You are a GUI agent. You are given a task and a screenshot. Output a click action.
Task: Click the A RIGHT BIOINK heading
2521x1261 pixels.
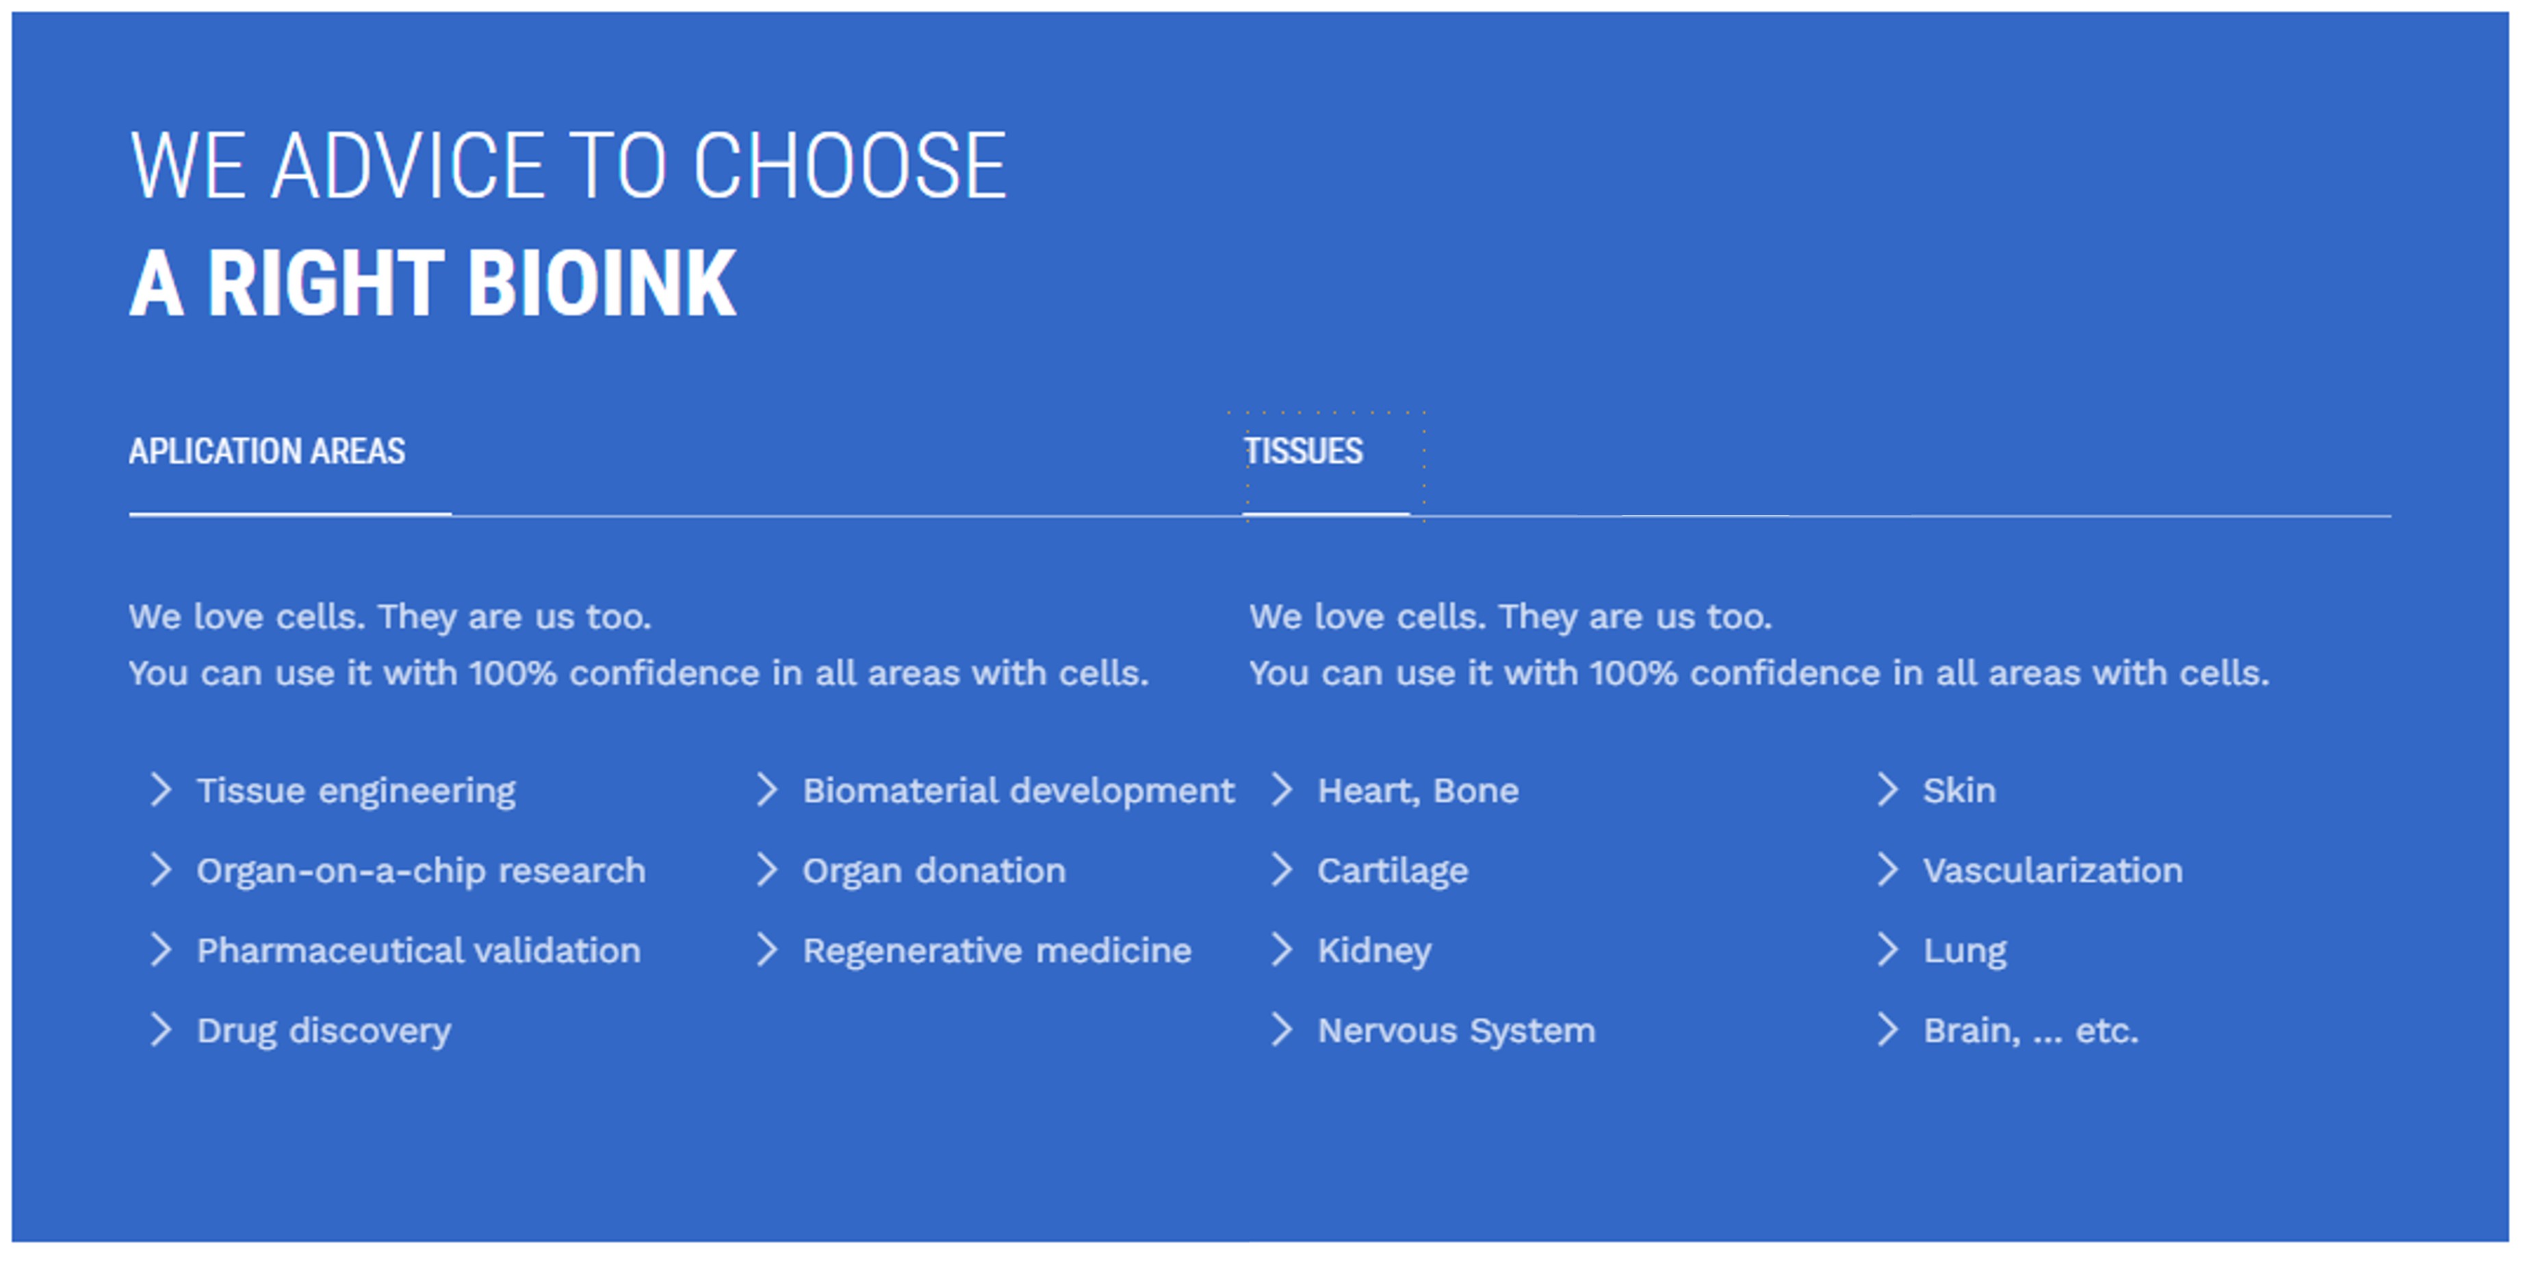pyautogui.click(x=432, y=284)
